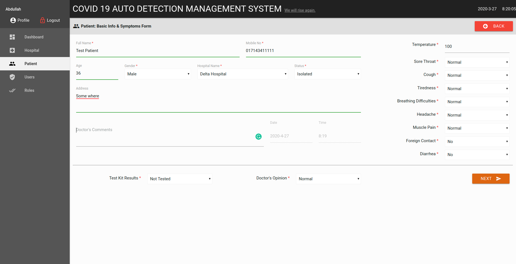The height and width of the screenshot is (264, 516).
Task: Open the Foreign Contact dropdown
Action: (477, 142)
